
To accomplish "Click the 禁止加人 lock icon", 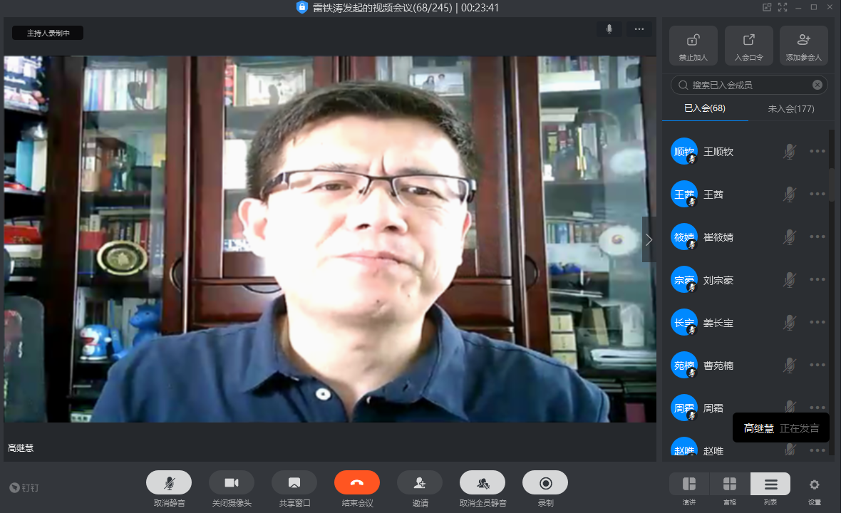I will pos(693,41).
